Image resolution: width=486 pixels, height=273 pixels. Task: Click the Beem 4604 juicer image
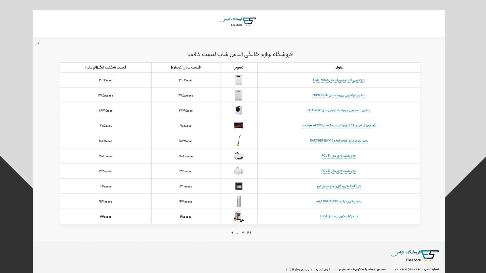pyautogui.click(x=238, y=217)
